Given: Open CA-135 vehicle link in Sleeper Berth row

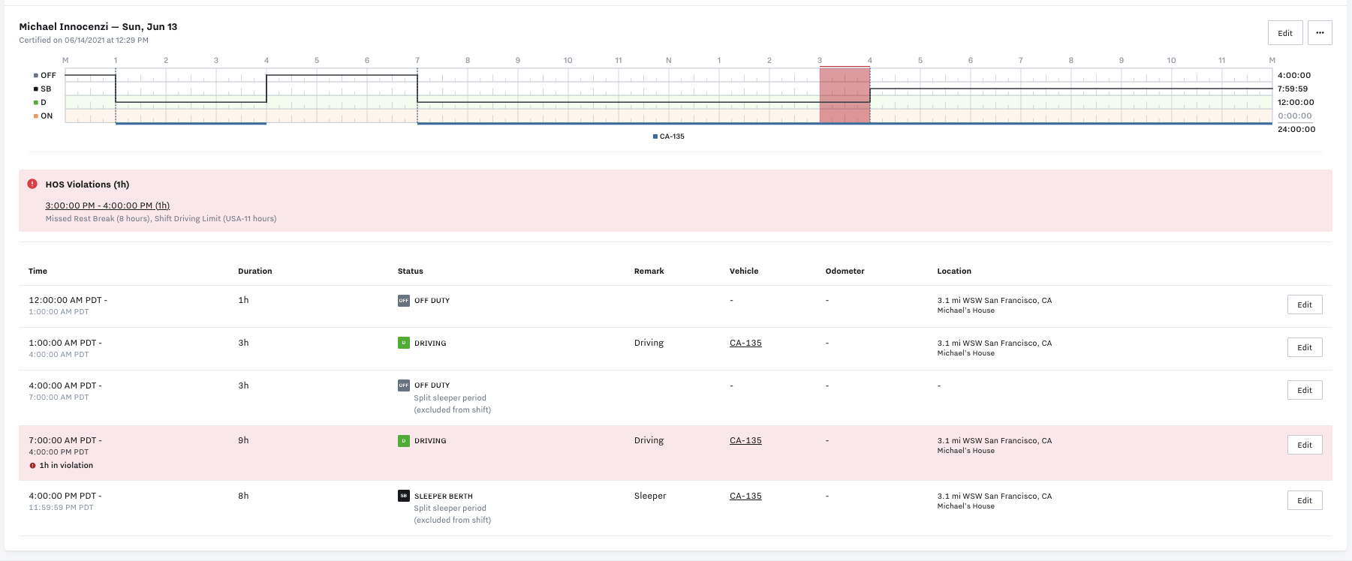Looking at the screenshot, I should tap(745, 496).
